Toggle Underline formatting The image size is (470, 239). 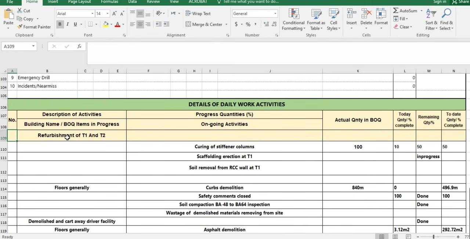75,24
